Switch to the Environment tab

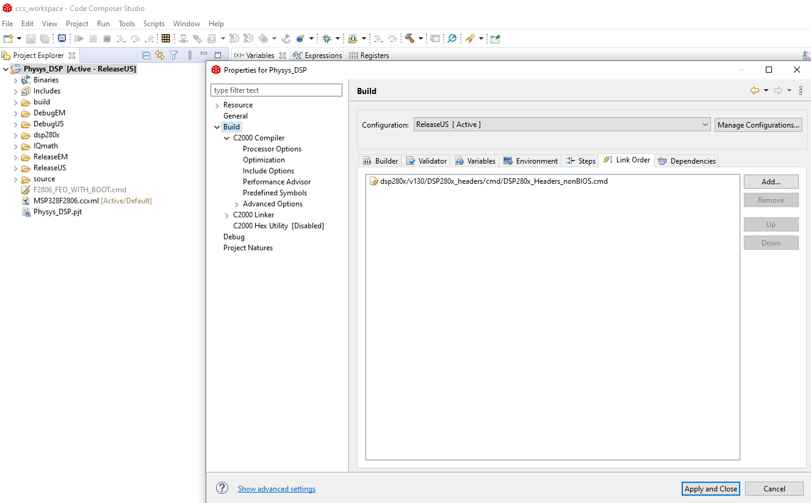click(530, 161)
